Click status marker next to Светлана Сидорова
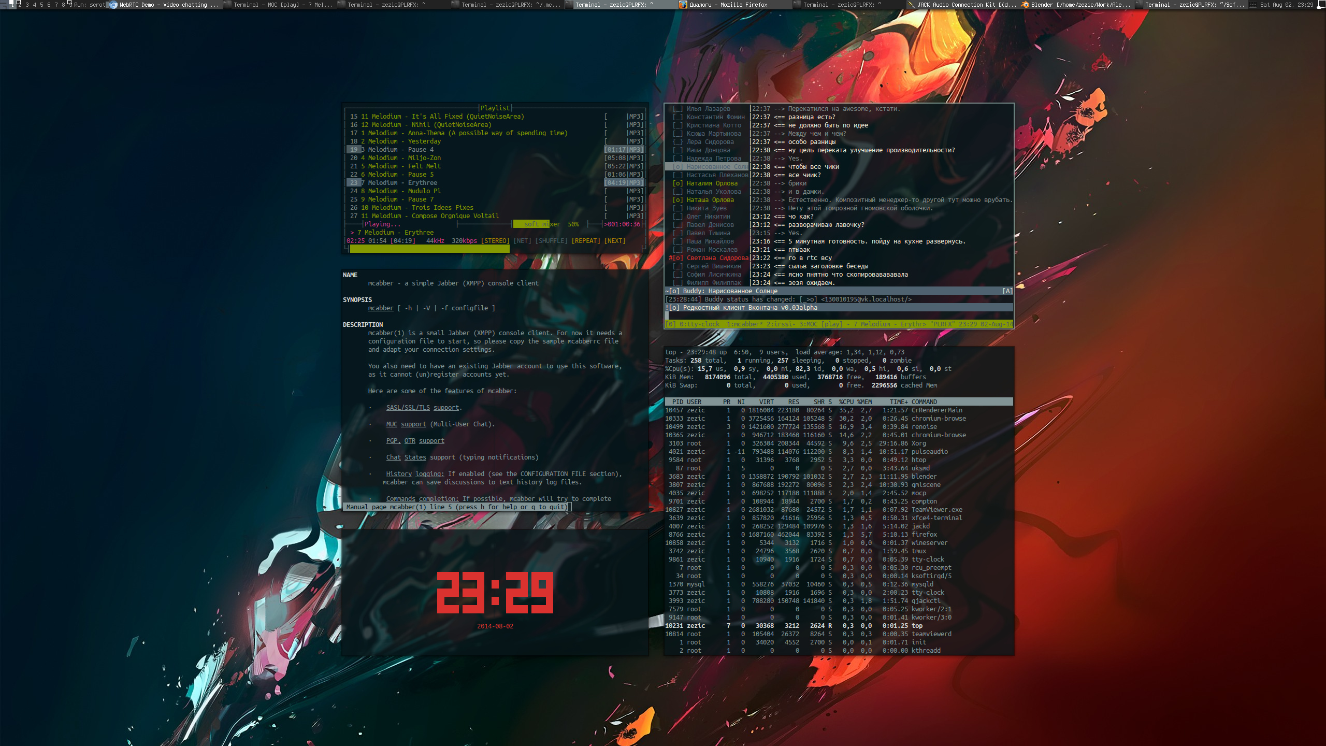The height and width of the screenshot is (746, 1326). pos(676,258)
